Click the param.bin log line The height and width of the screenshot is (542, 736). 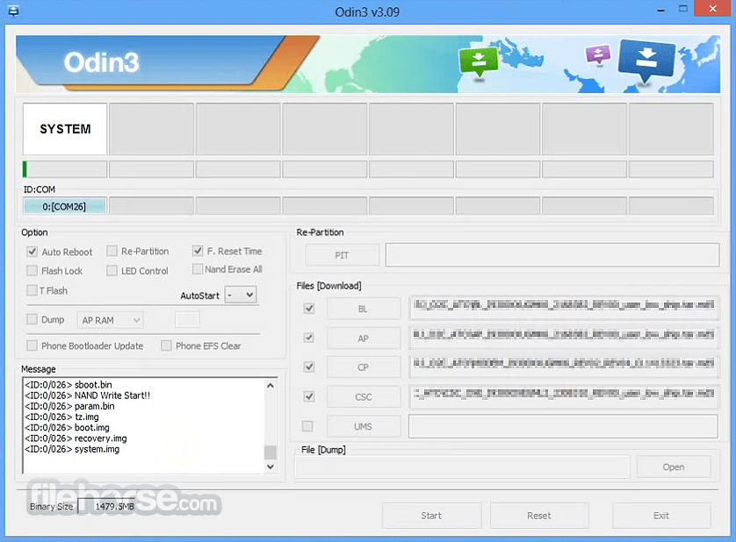(69, 406)
